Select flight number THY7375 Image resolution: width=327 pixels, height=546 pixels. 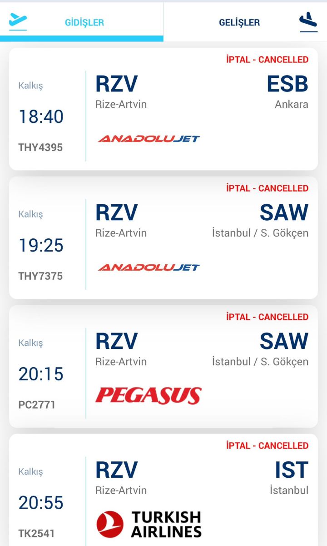(x=40, y=276)
